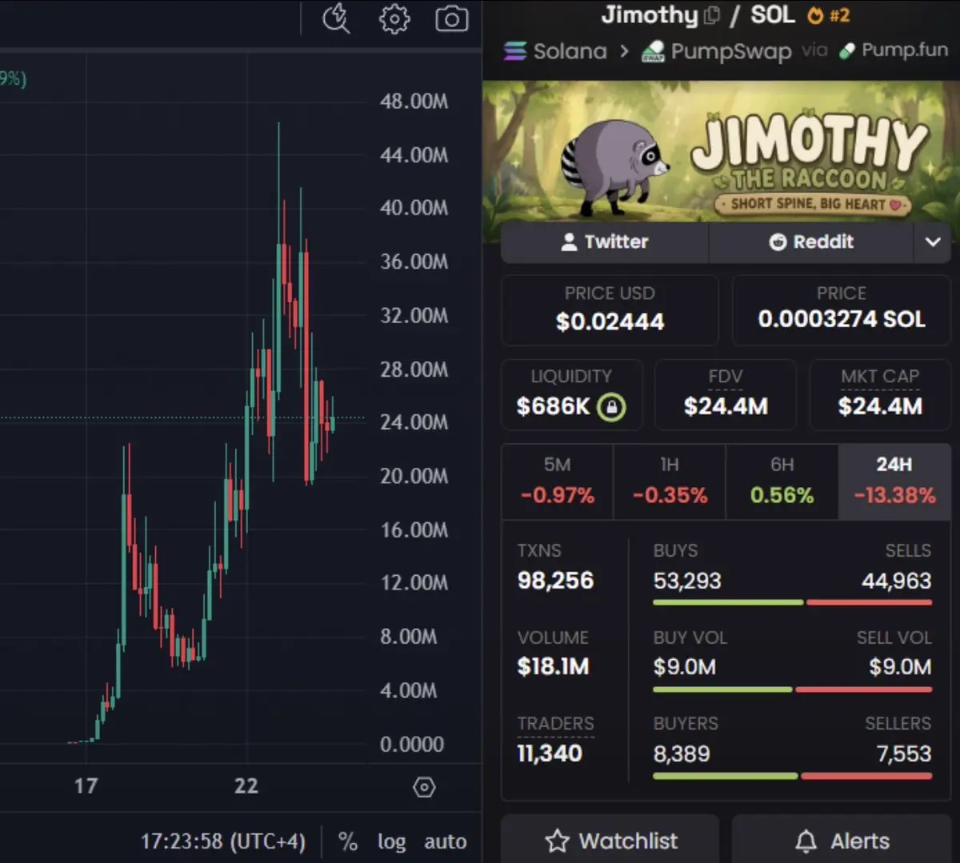This screenshot has width=960, height=863.
Task: Click the Pump.fun label link
Action: click(x=905, y=50)
